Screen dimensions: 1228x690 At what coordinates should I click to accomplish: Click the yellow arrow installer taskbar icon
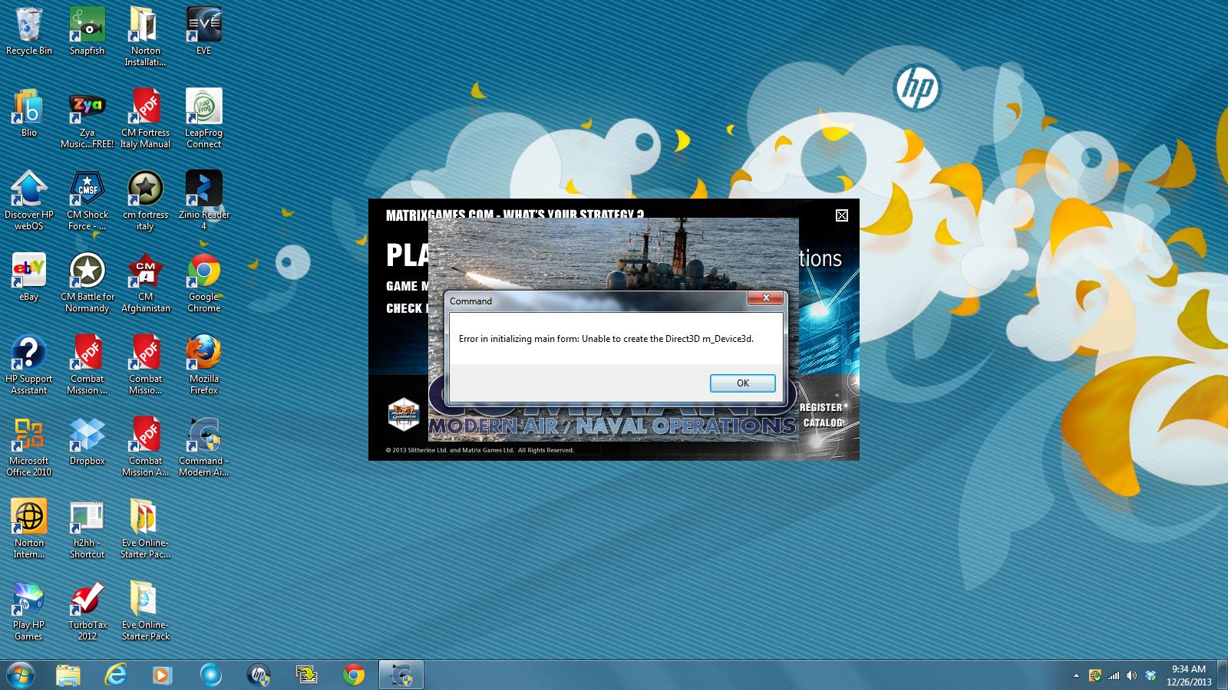306,675
